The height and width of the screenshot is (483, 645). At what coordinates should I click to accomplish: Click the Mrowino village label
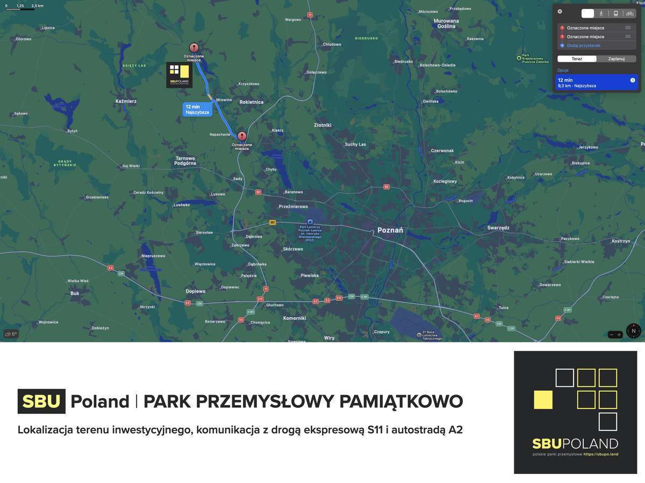(224, 100)
